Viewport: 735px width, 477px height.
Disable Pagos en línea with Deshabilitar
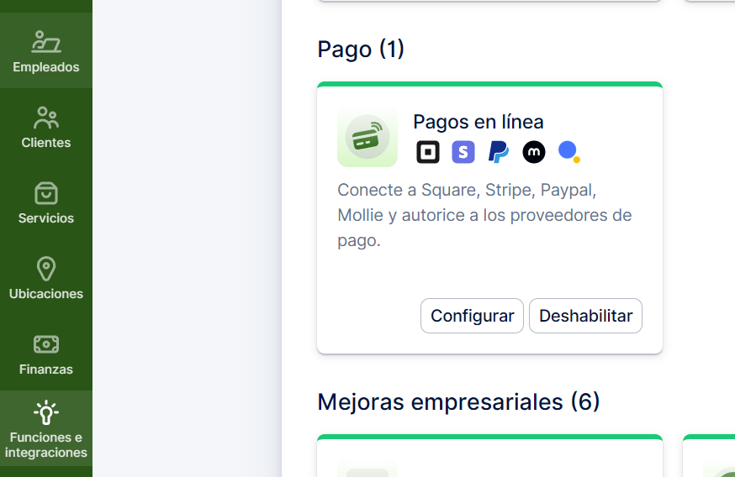[x=585, y=316]
